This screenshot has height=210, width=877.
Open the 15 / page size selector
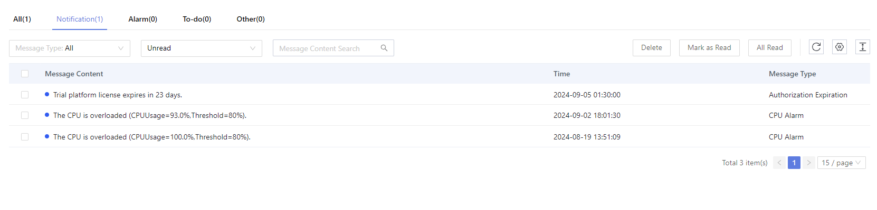pos(842,163)
